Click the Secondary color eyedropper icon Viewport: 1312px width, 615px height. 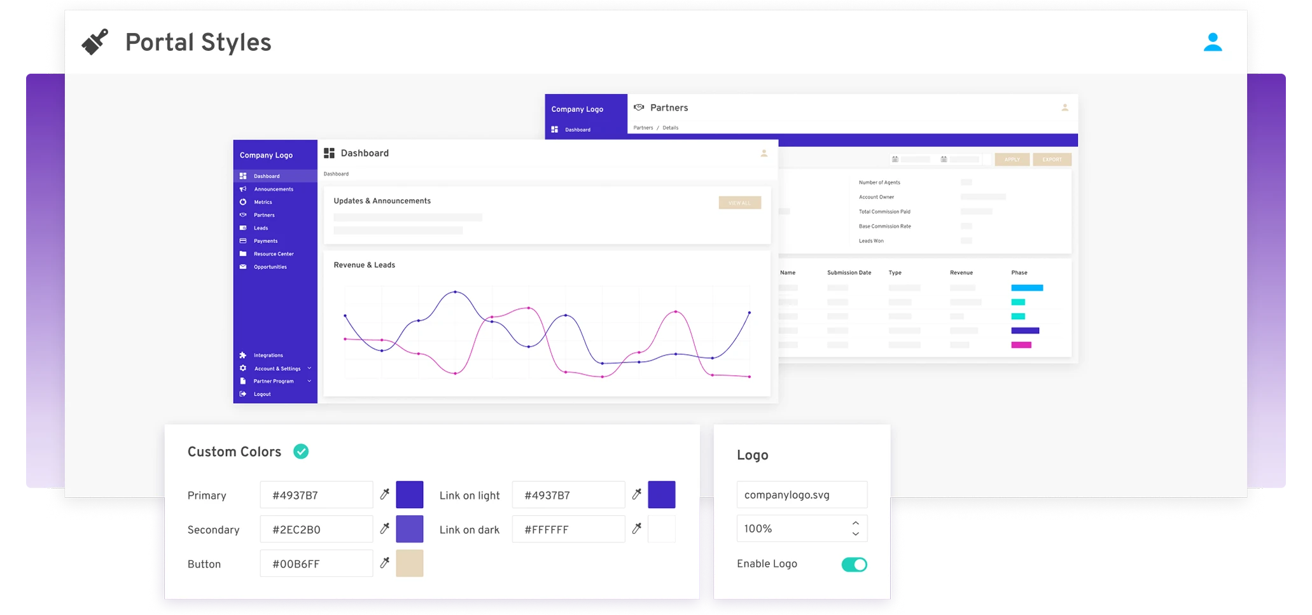pos(384,529)
